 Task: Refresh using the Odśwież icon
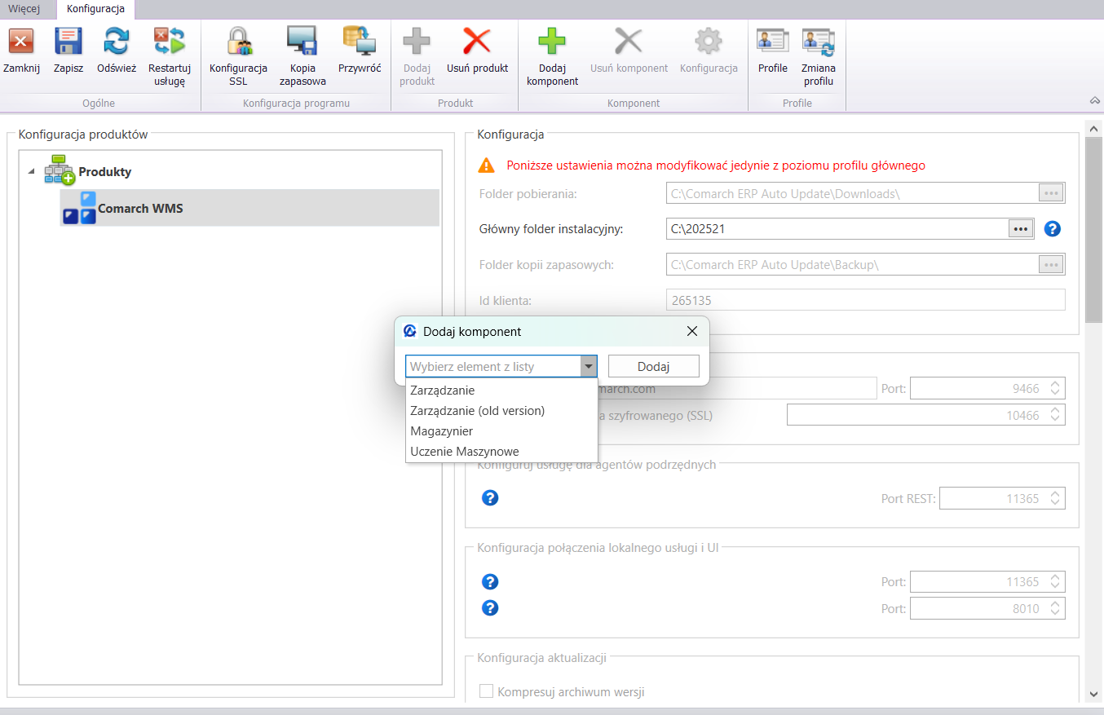[117, 41]
